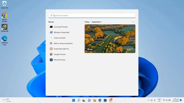Open the clock and date on the taskbar
Viewport: 184px width, 103px height.
176,100
